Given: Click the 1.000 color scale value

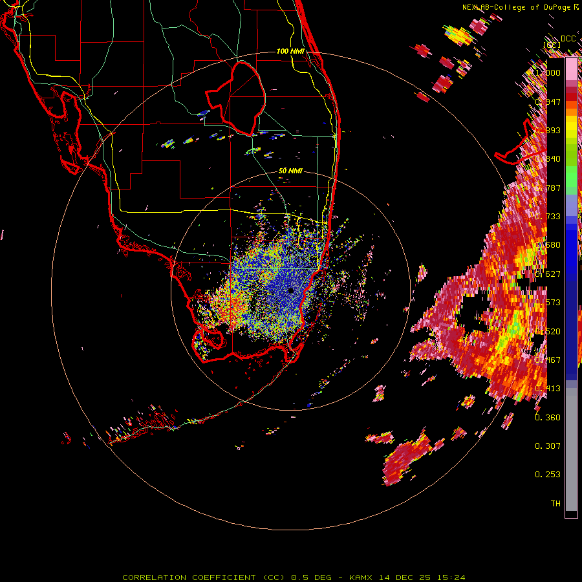Looking at the screenshot, I should point(548,72).
